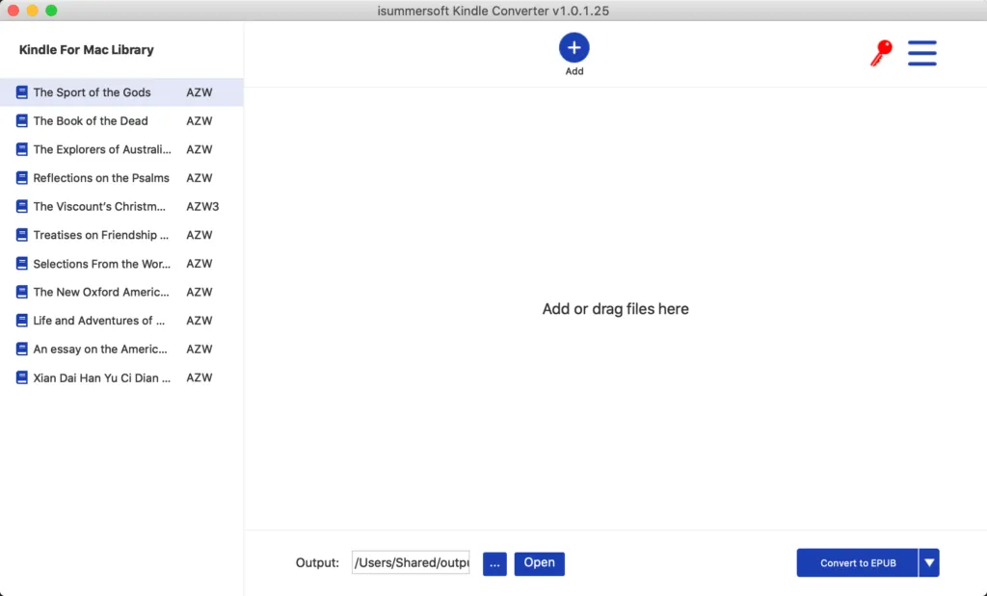Click the Kindle For Mac Library heading
The image size is (987, 596).
click(86, 50)
